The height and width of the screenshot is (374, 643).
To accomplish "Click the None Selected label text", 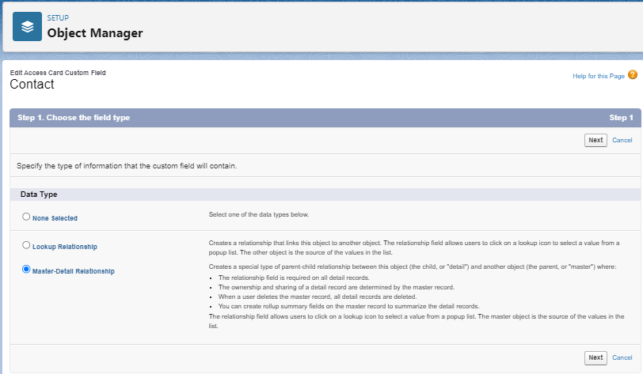I will tap(55, 218).
